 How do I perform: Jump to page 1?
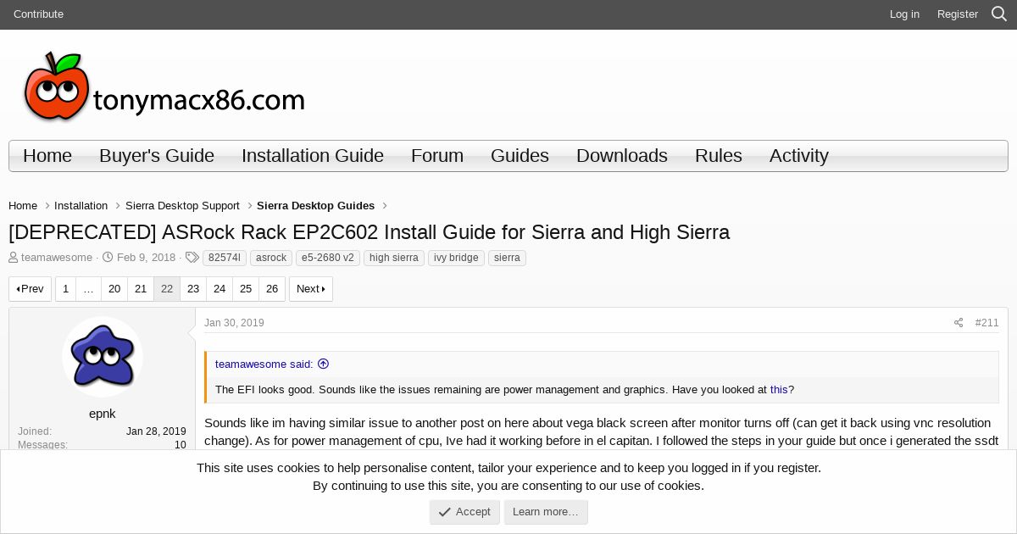65,289
